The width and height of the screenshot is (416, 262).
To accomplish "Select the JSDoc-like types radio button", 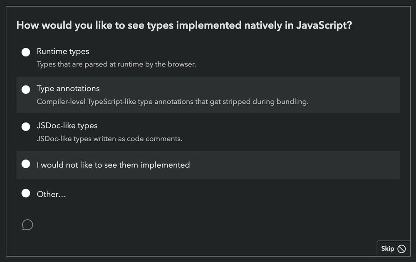I will click(x=26, y=126).
